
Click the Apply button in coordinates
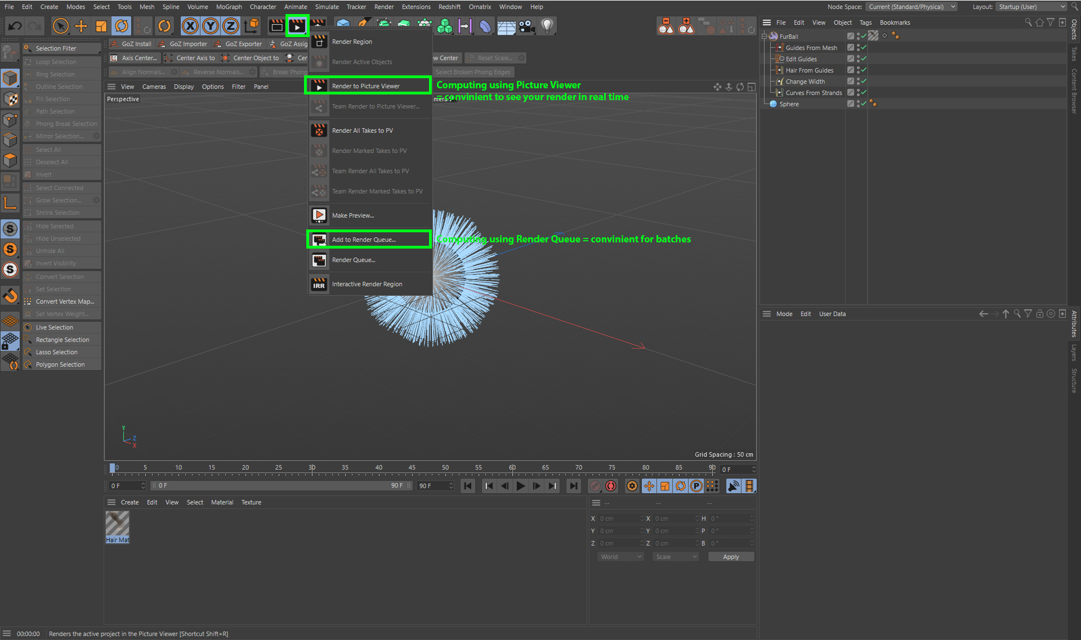(730, 557)
